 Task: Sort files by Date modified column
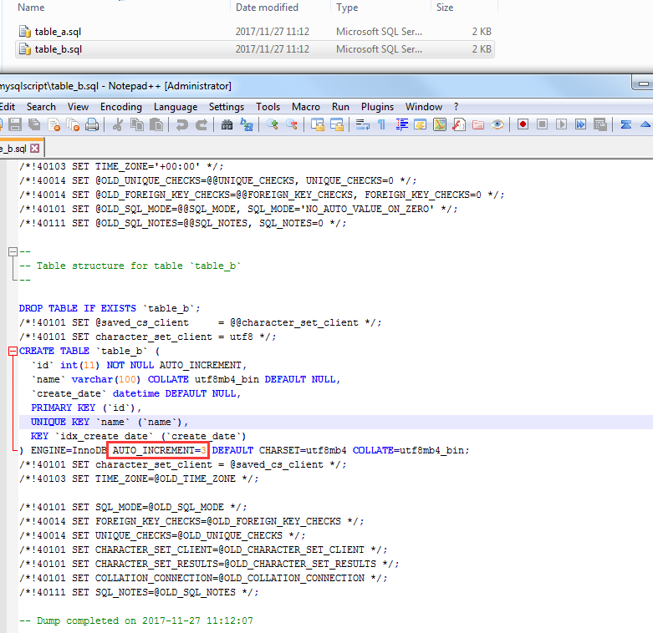point(267,8)
